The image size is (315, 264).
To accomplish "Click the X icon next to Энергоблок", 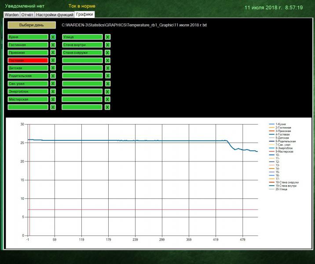I will (x=53, y=92).
